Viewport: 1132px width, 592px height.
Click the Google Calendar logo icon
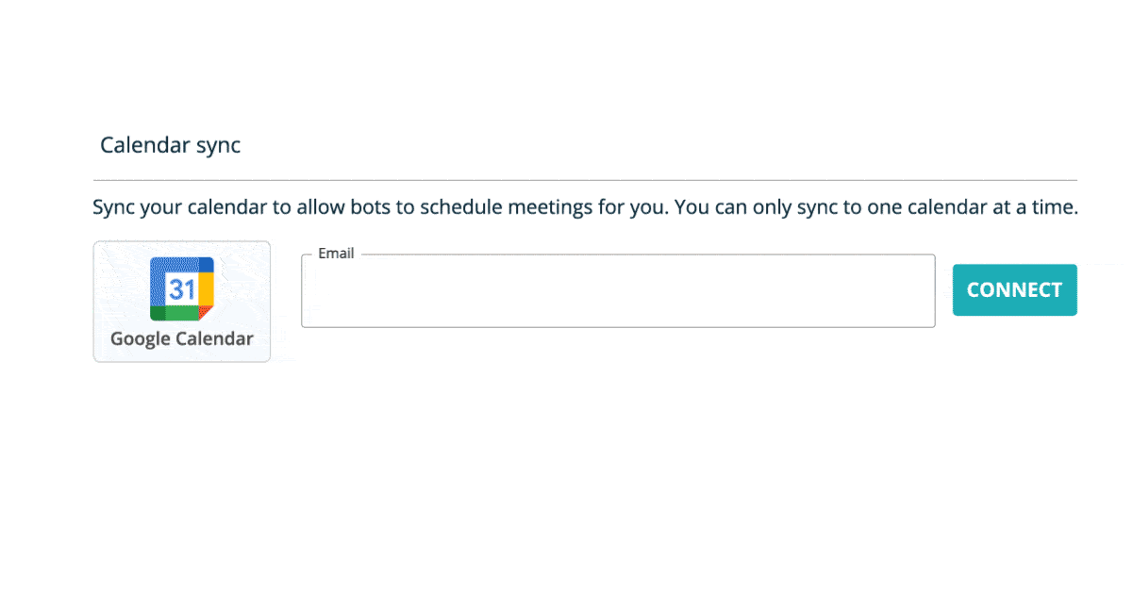click(x=182, y=288)
